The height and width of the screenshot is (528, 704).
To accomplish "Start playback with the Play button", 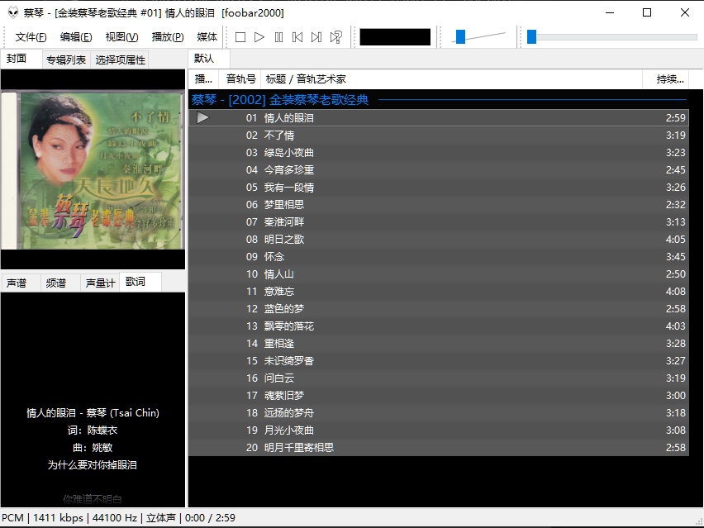I will tap(259, 37).
